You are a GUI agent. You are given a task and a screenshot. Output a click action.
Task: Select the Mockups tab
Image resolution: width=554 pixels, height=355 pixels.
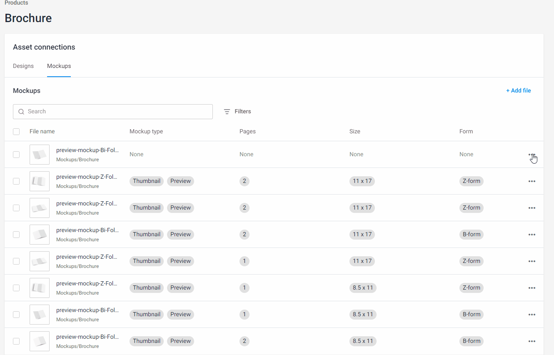point(59,66)
